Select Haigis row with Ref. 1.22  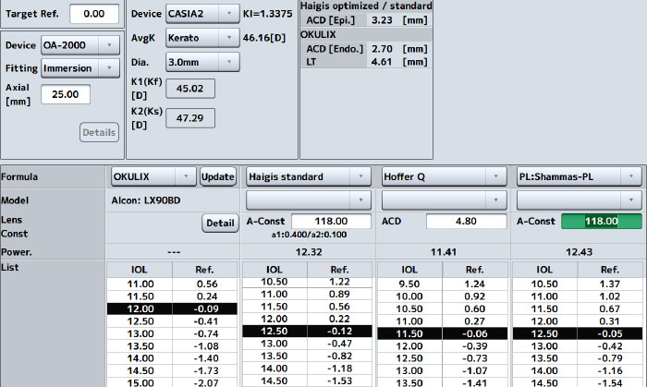tap(307, 282)
